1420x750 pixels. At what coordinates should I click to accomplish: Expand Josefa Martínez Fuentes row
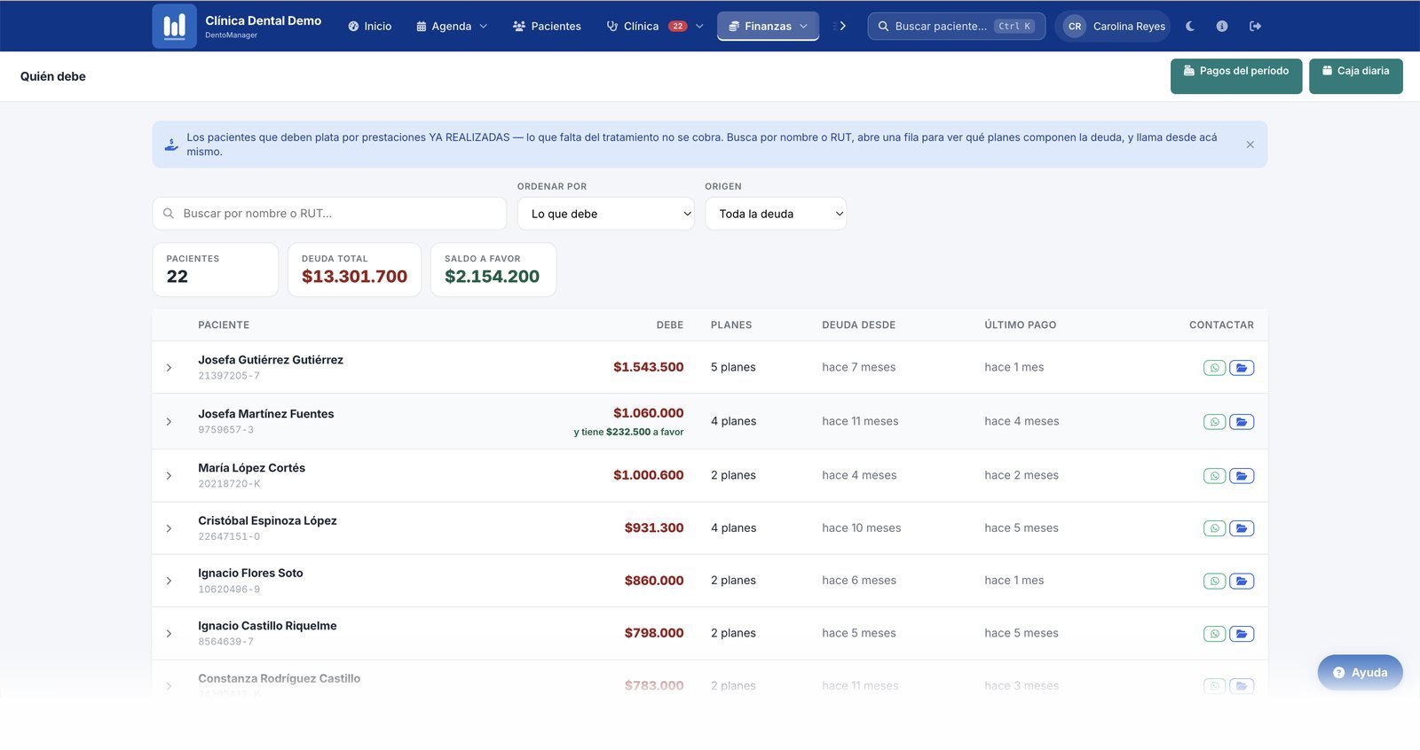pos(169,422)
